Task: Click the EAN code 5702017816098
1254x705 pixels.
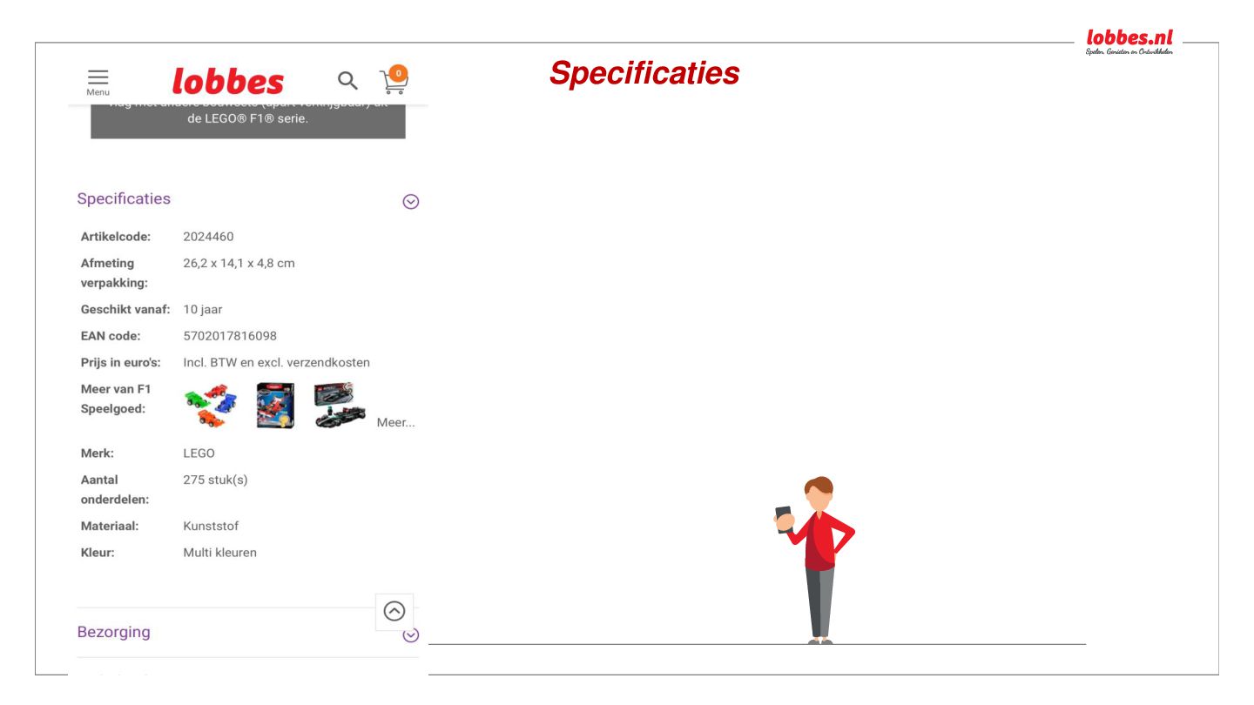Action: tap(230, 336)
